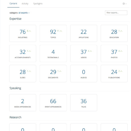131x131 pixels.
Task: Open the 37 Photos card
Action: (114, 53)
